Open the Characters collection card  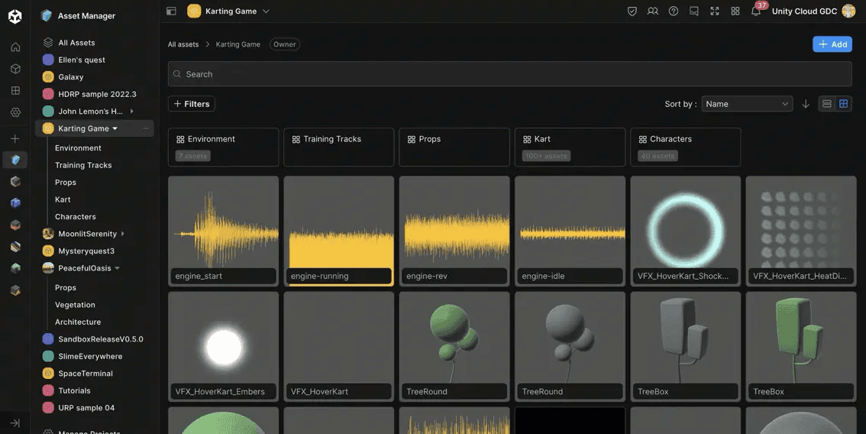[x=686, y=147]
